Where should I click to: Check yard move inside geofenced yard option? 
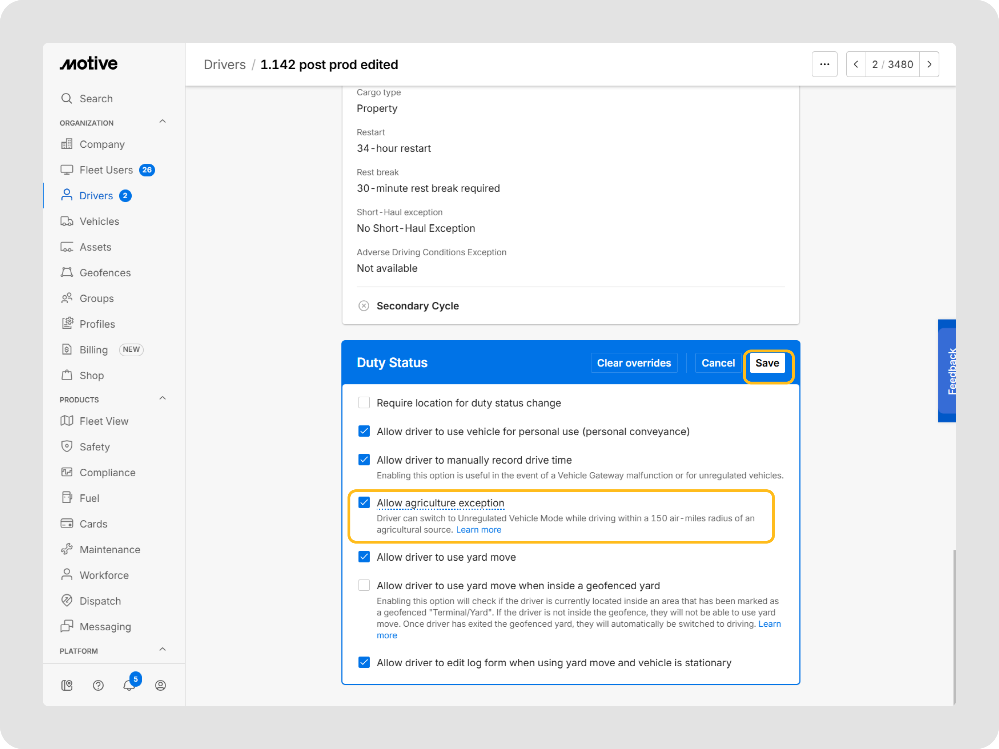pyautogui.click(x=364, y=585)
